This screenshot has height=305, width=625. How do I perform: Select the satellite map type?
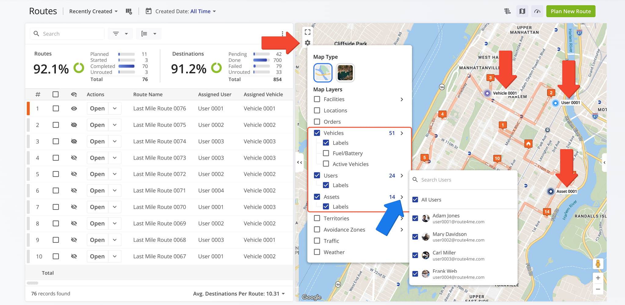coord(345,73)
